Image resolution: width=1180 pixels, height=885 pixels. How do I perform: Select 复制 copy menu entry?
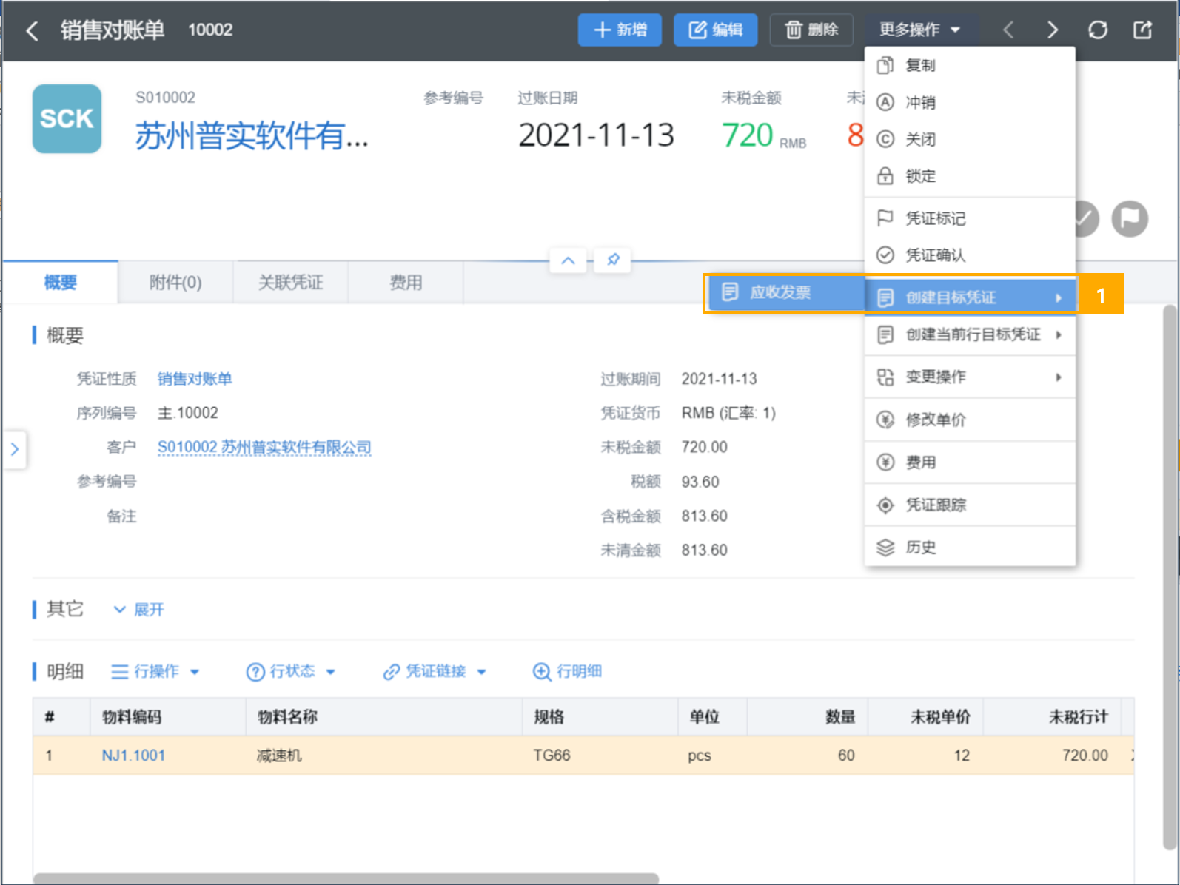pyautogui.click(x=970, y=66)
